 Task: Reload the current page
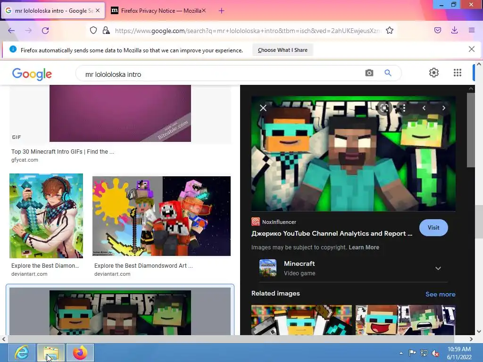pyautogui.click(x=45, y=31)
